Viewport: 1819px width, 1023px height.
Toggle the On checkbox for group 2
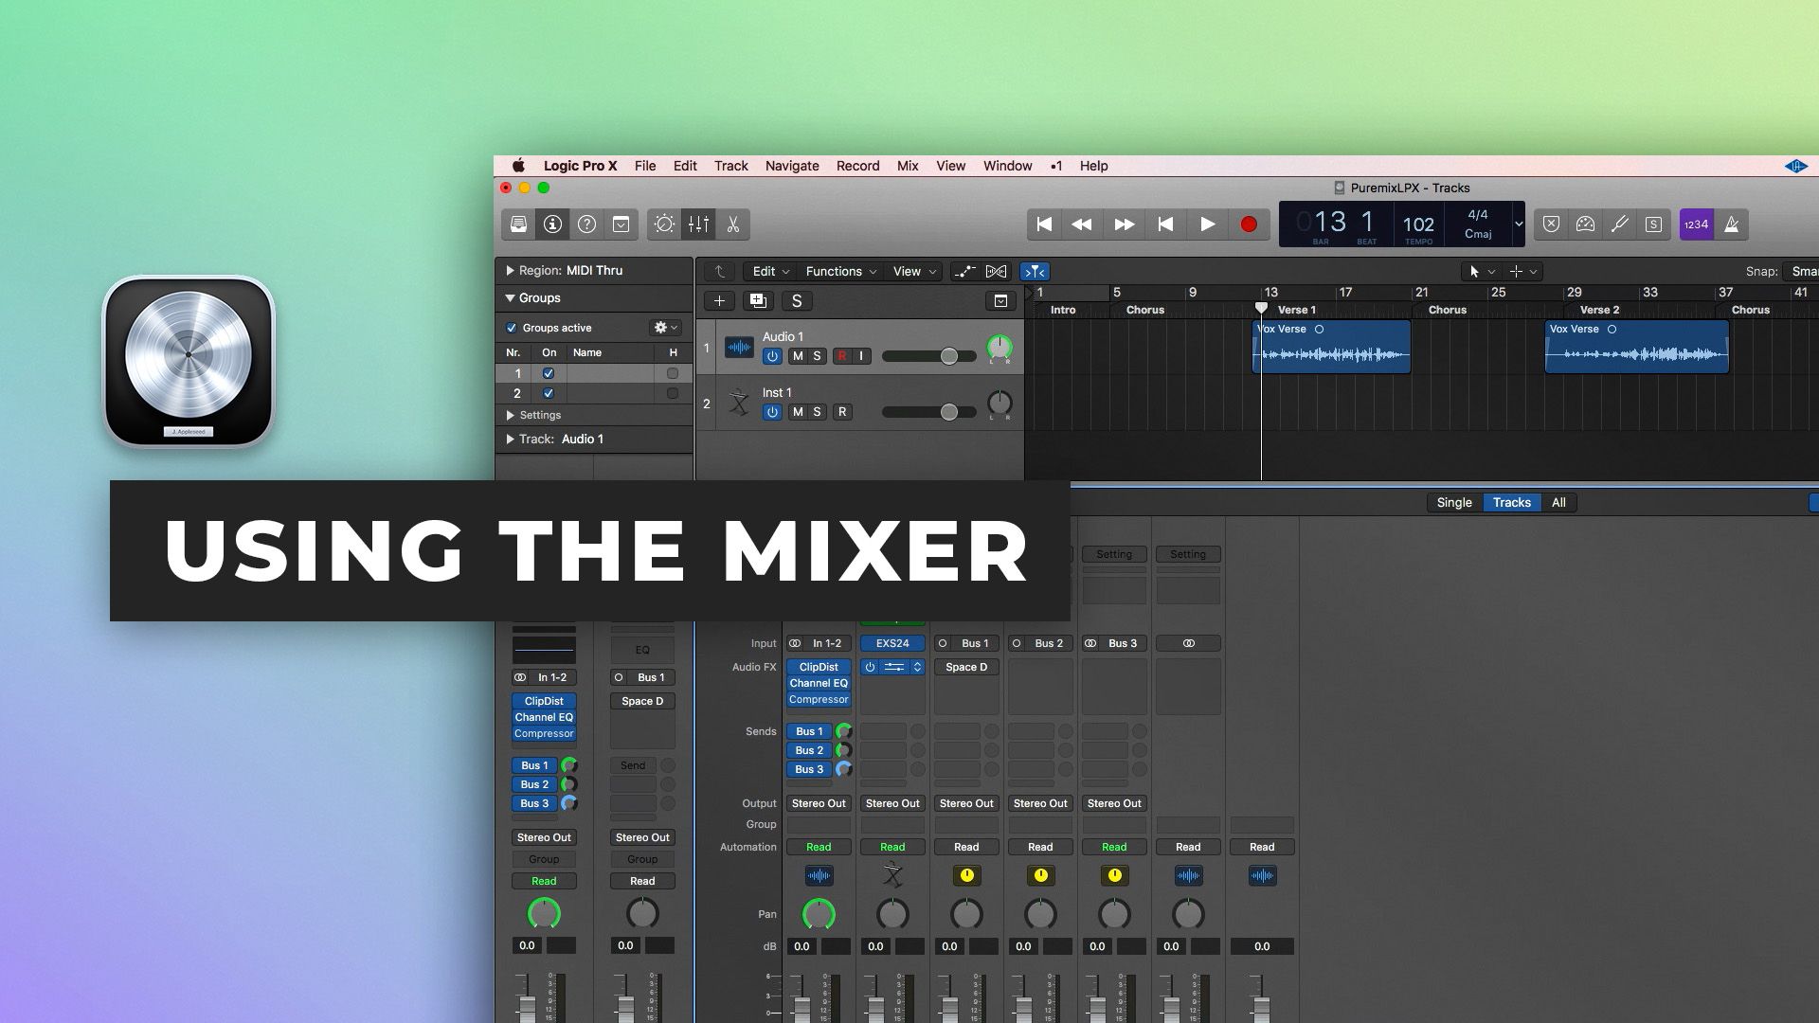548,393
